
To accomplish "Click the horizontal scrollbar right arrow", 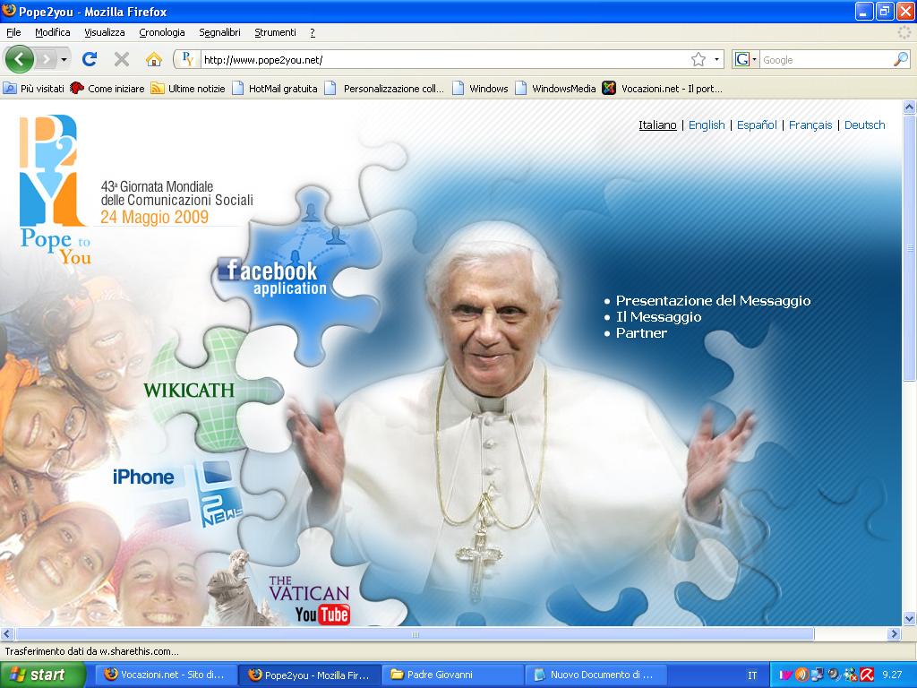I will tap(894, 633).
